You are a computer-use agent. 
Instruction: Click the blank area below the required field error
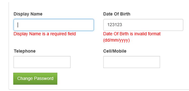54,41
